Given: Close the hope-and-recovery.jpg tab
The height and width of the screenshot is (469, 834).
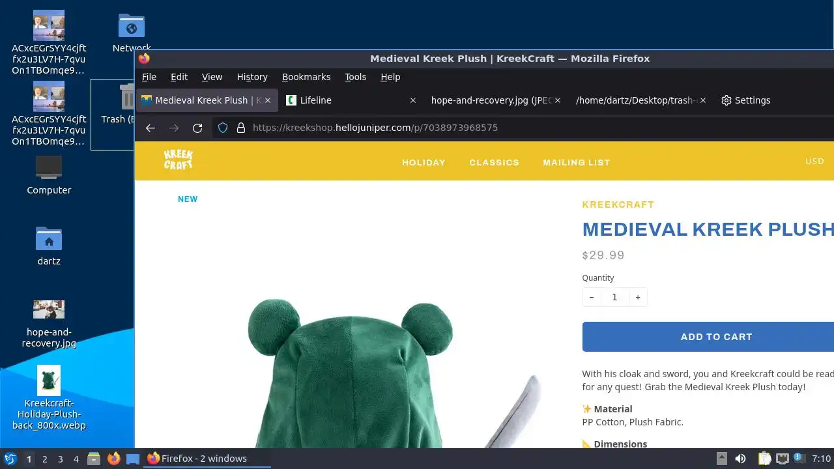Looking at the screenshot, I should coord(558,100).
